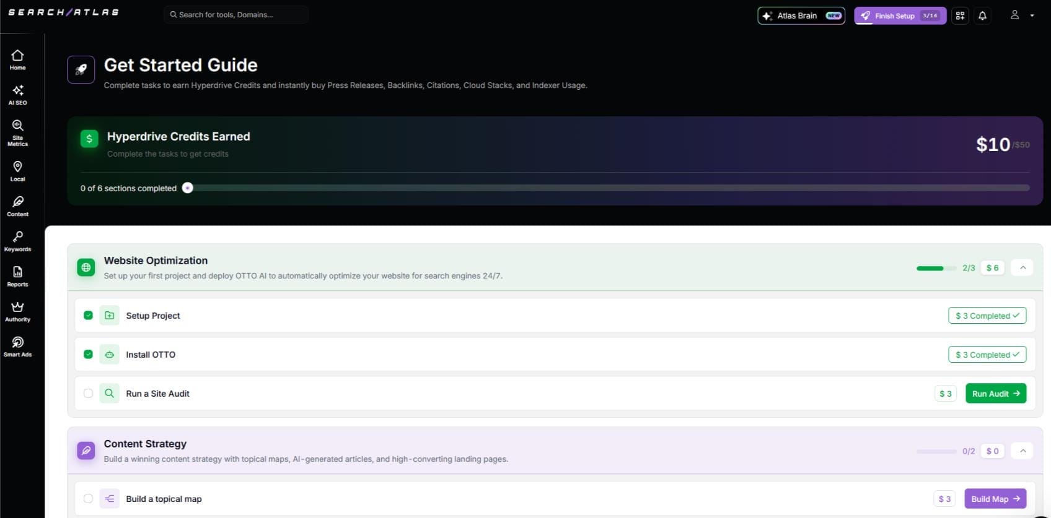
Task: Click the sections completed progress handle
Action: pyautogui.click(x=188, y=188)
